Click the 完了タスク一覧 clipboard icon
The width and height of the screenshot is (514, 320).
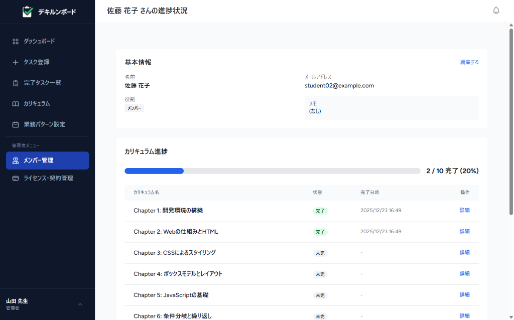point(16,83)
